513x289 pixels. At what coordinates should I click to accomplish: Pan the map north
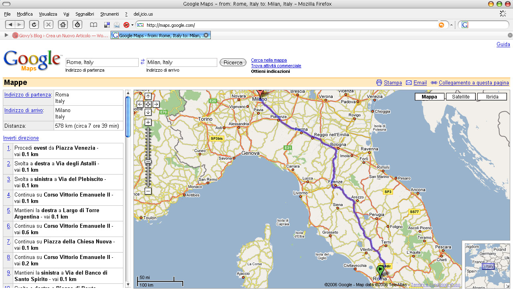[148, 96]
